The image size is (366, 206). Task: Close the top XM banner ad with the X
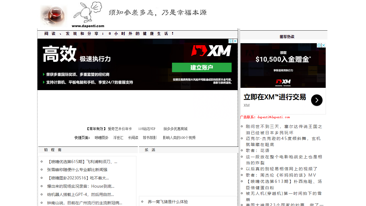(235, 41)
